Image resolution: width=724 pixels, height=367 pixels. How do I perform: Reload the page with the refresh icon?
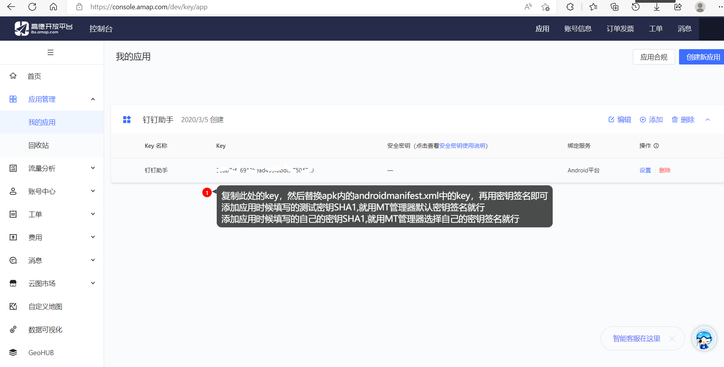point(32,7)
